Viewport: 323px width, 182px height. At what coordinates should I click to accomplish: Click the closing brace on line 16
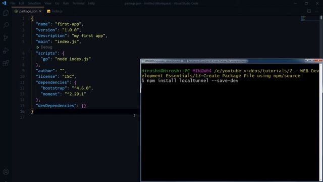[32, 111]
